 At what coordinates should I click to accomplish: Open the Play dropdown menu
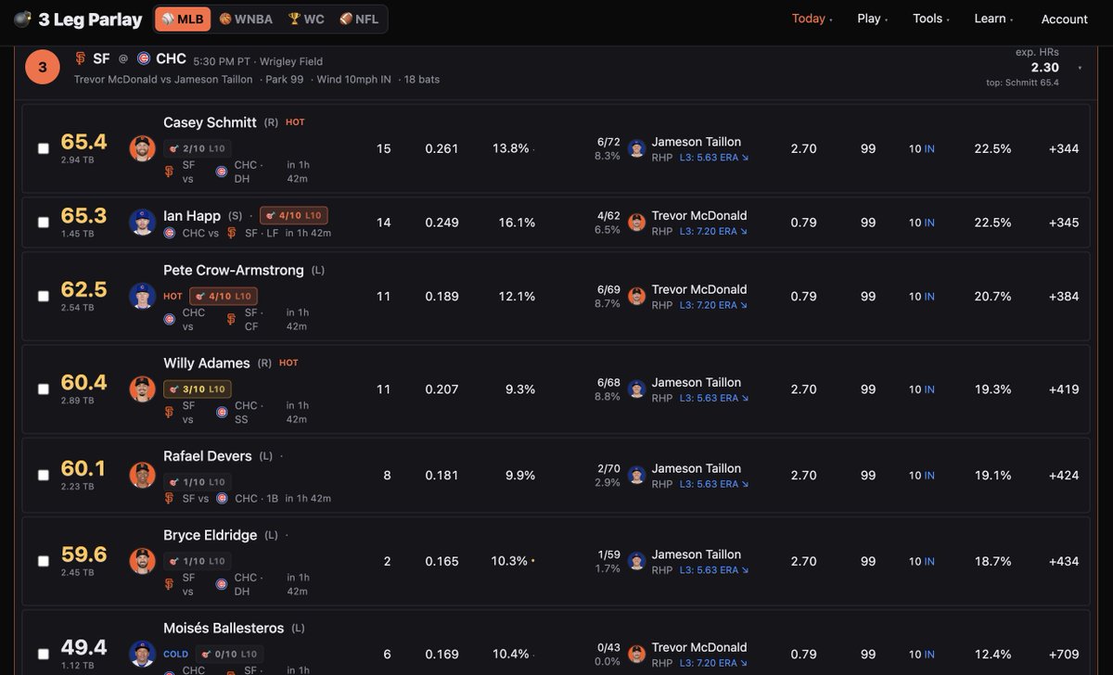(x=872, y=19)
